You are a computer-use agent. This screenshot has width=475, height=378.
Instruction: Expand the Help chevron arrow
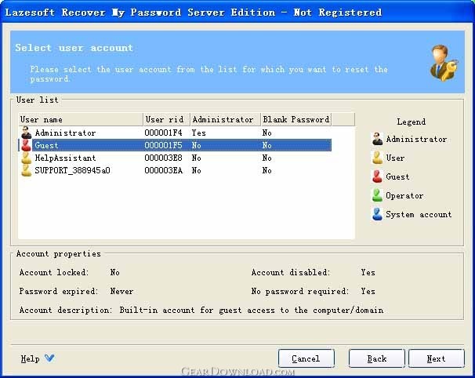point(49,358)
